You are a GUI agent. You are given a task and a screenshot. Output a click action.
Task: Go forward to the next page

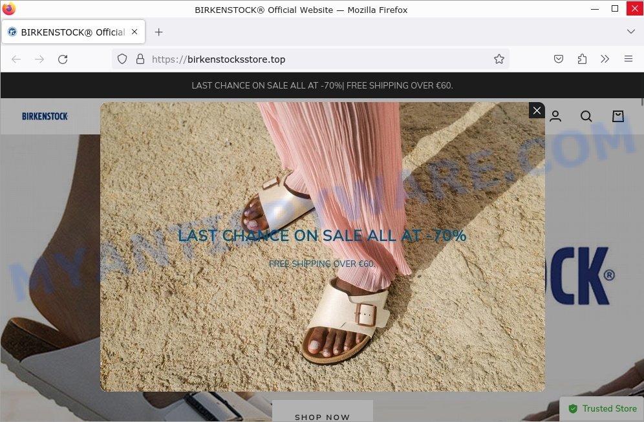click(39, 59)
